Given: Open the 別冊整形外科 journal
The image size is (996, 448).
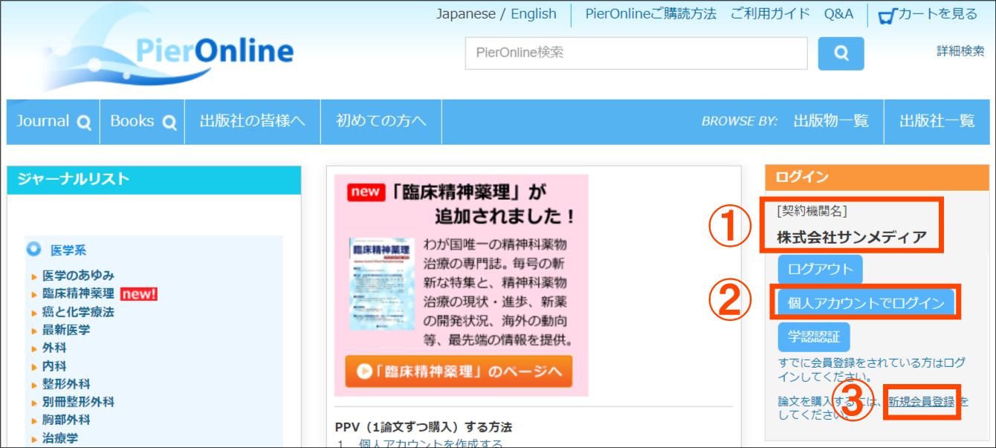Looking at the screenshot, I should pos(78,402).
